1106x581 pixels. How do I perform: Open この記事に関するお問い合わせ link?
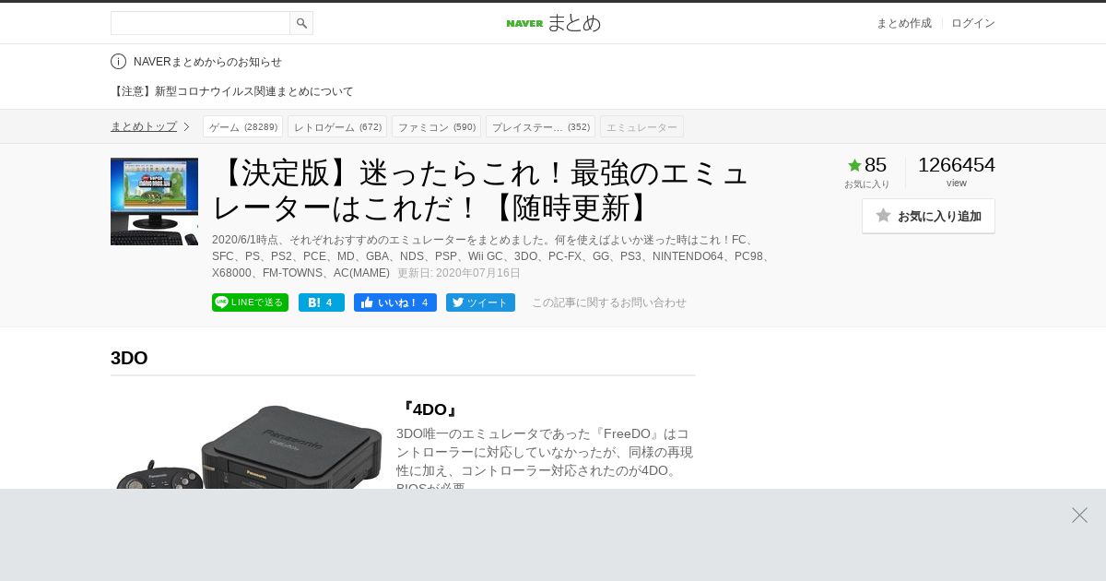click(609, 302)
